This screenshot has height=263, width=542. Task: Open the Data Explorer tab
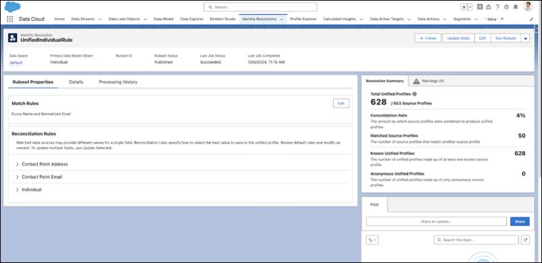[192, 19]
